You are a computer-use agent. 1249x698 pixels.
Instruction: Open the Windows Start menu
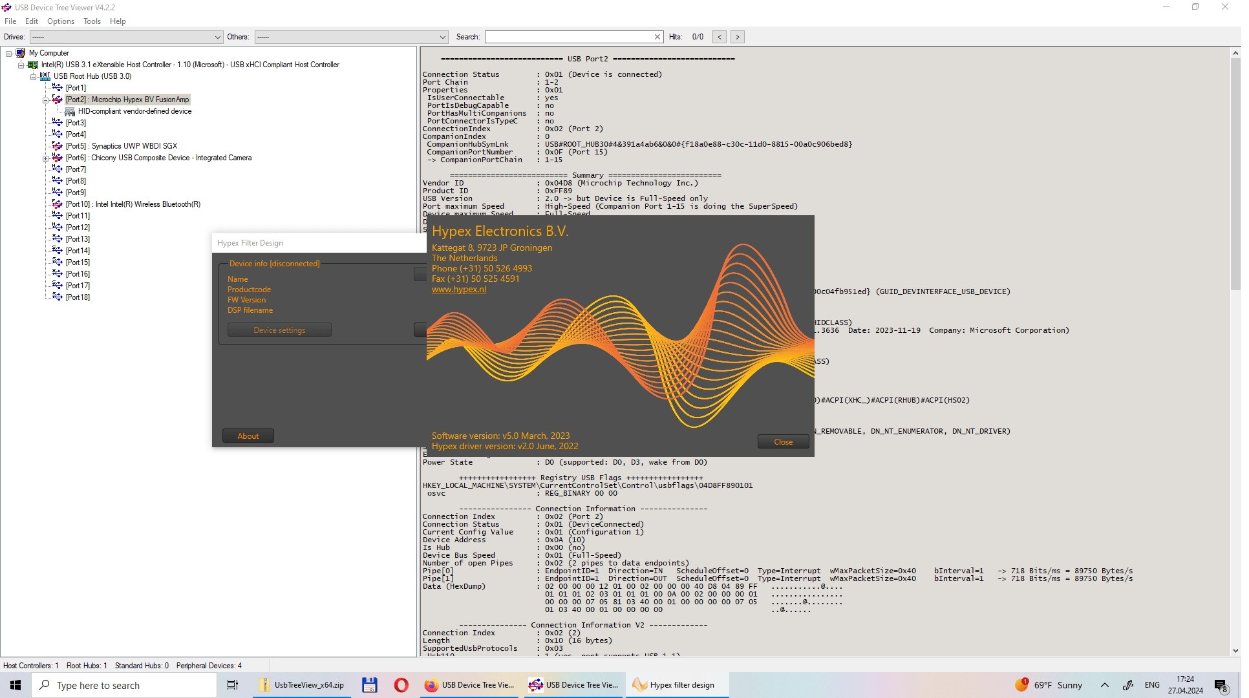[x=16, y=685]
